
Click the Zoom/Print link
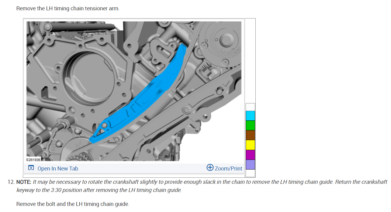point(228,168)
